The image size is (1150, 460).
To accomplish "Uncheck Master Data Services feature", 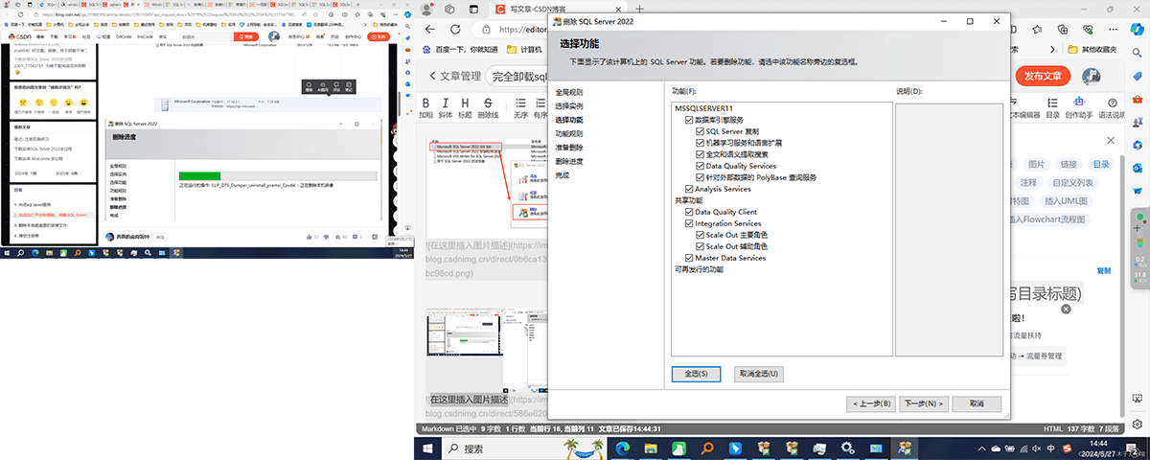I will 689,258.
